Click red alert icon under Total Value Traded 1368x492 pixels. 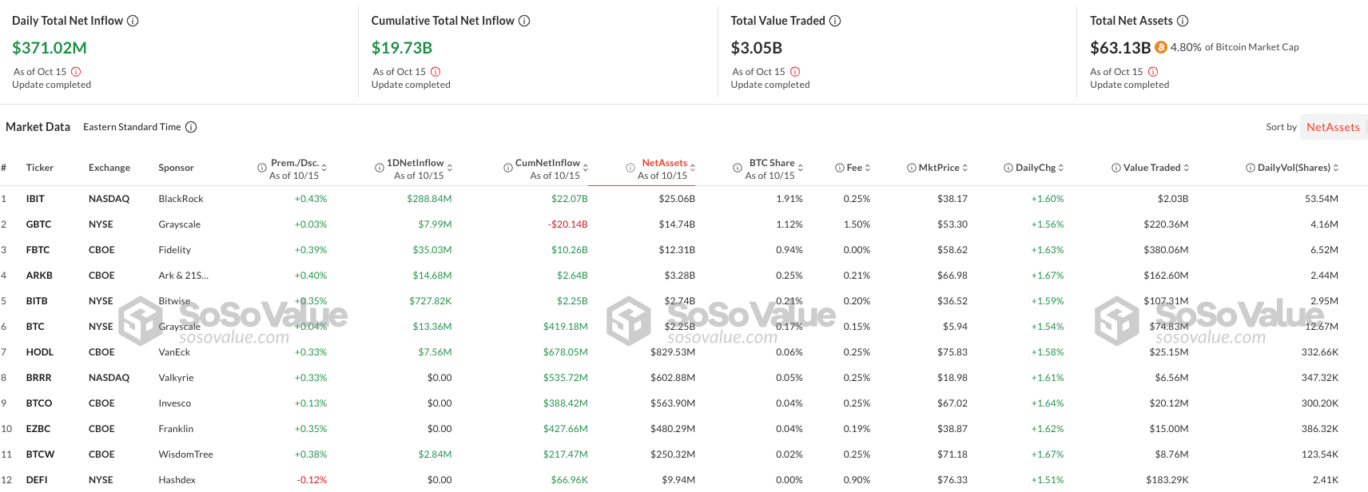tap(795, 72)
